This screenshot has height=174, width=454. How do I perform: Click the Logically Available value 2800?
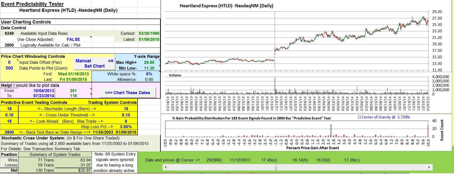(9, 45)
